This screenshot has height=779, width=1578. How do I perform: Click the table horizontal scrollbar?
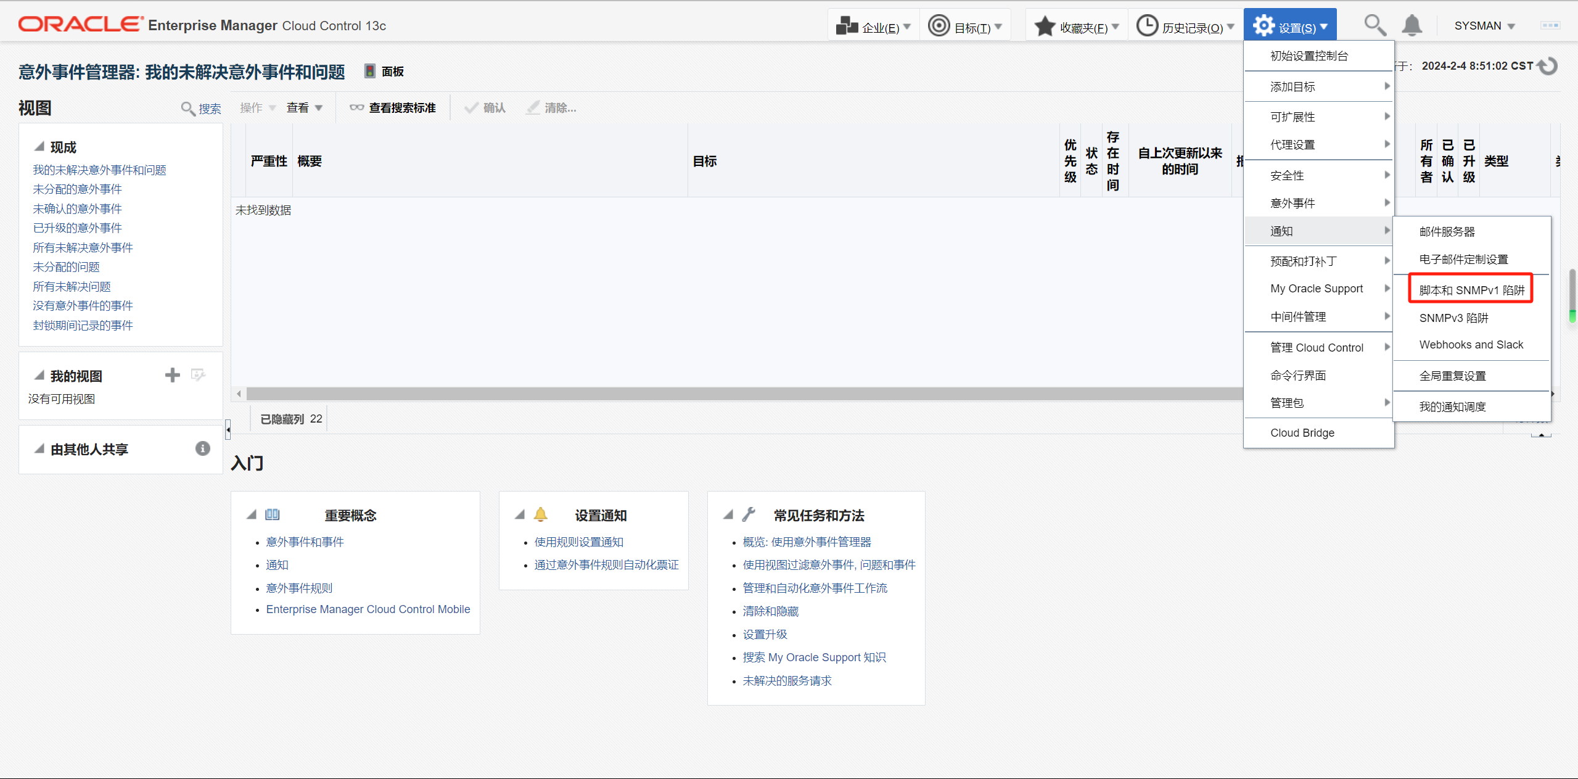(x=740, y=394)
